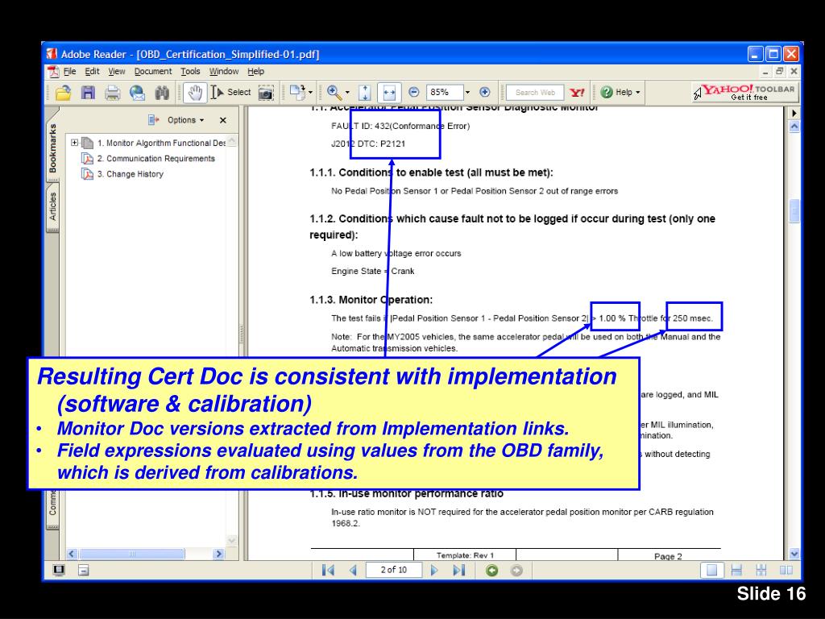Open the View menu

point(117,72)
